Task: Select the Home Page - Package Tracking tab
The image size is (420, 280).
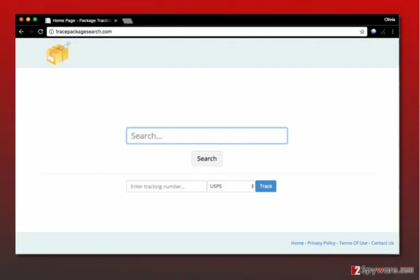Action: [x=81, y=21]
